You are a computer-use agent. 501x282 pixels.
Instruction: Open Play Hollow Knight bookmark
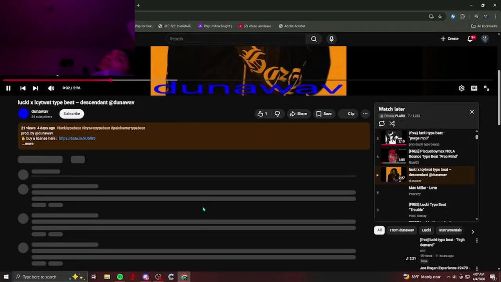coord(216,26)
